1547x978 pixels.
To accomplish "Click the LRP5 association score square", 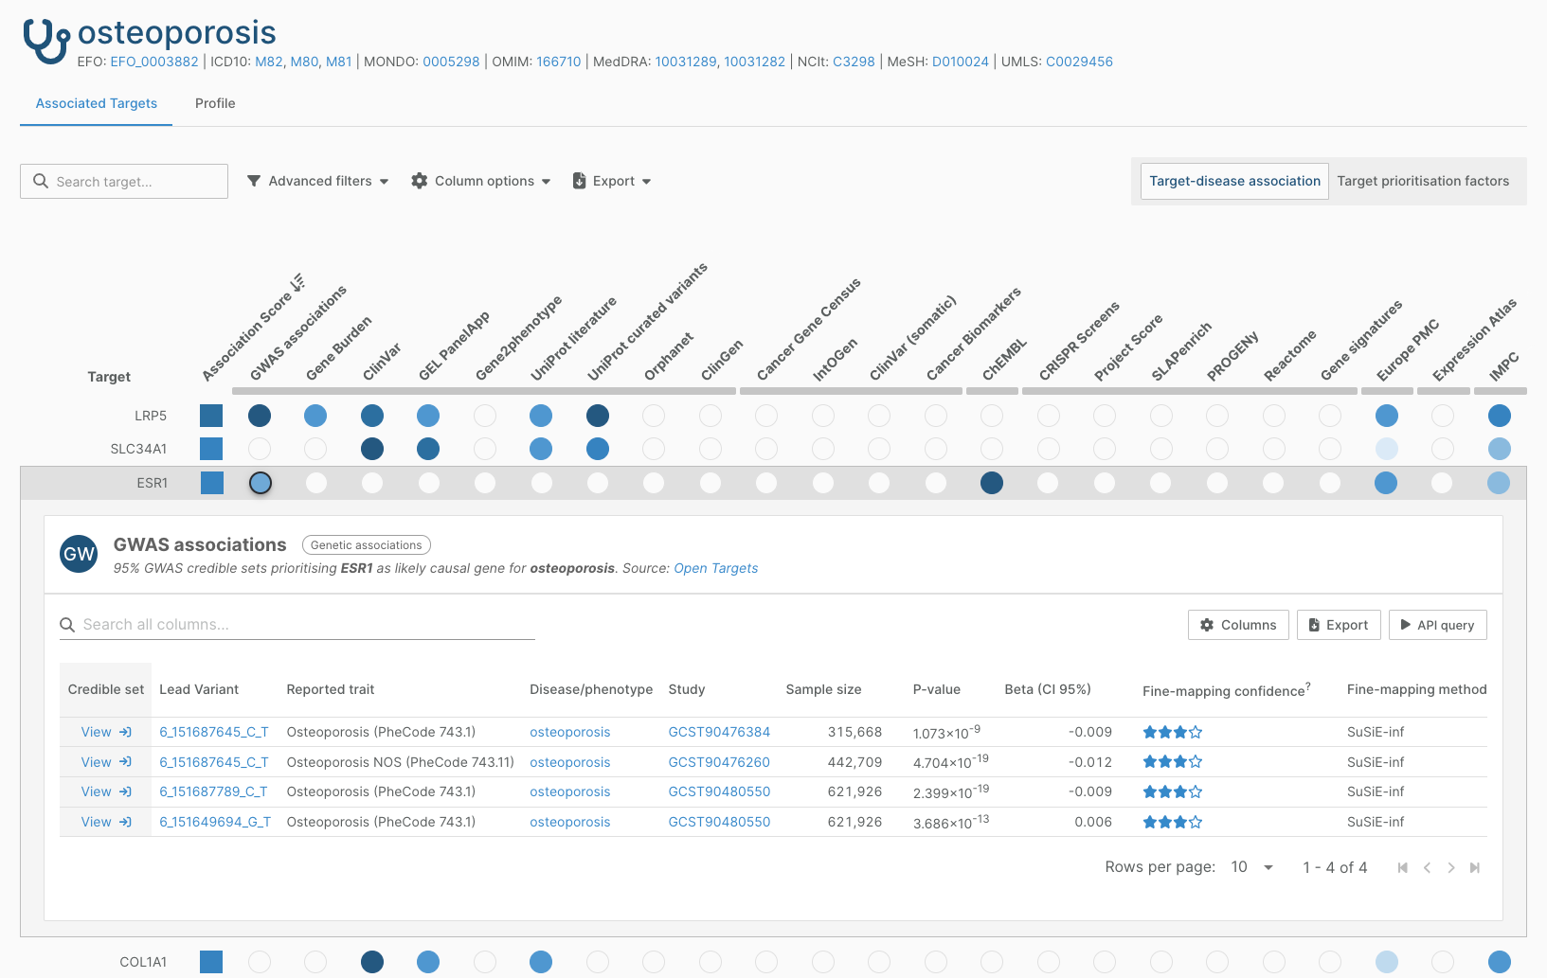I will pyautogui.click(x=211, y=416).
